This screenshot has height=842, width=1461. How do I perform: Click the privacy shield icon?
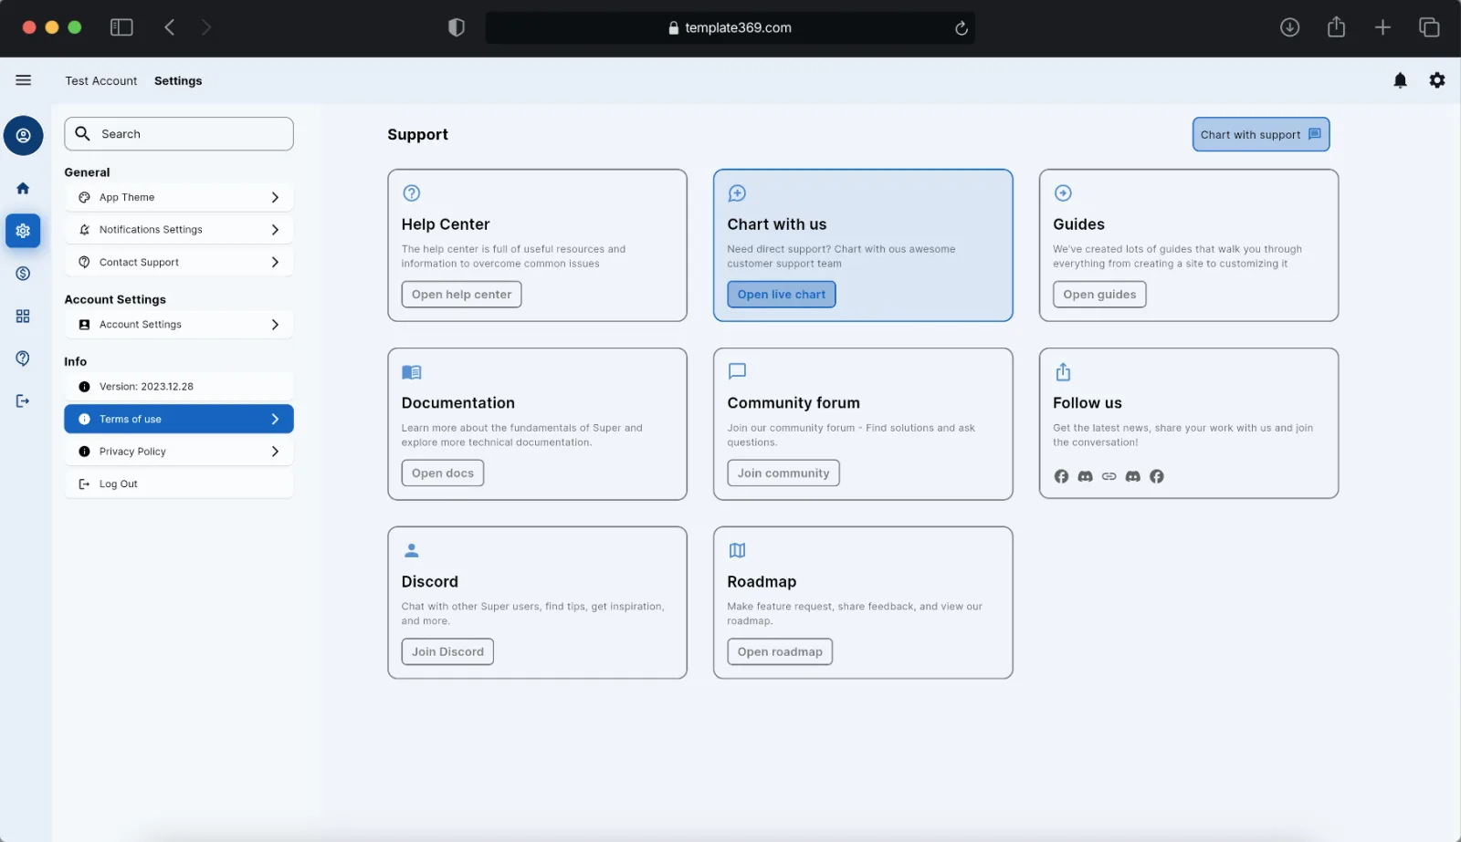point(457,27)
